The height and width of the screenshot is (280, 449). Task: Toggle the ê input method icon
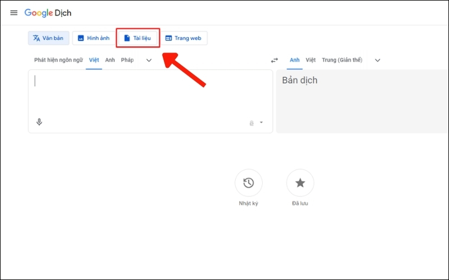tap(251, 123)
